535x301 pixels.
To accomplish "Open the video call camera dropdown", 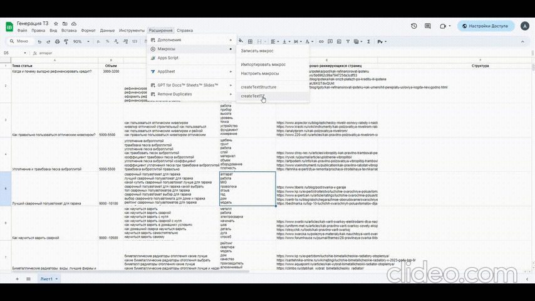I will pyautogui.click(x=444, y=26).
